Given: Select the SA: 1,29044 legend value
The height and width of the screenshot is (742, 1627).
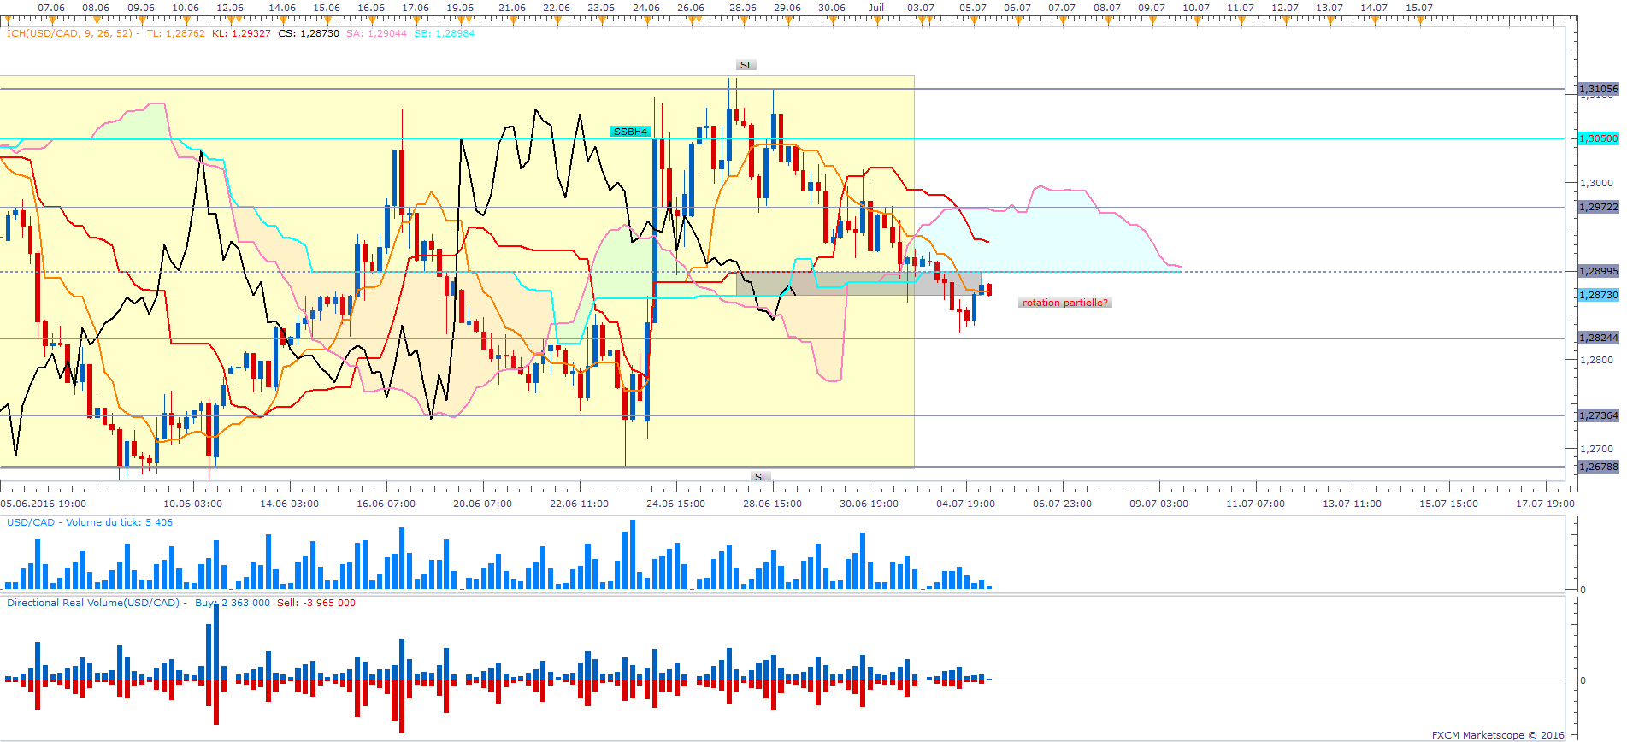Looking at the screenshot, I should pyautogui.click(x=376, y=33).
